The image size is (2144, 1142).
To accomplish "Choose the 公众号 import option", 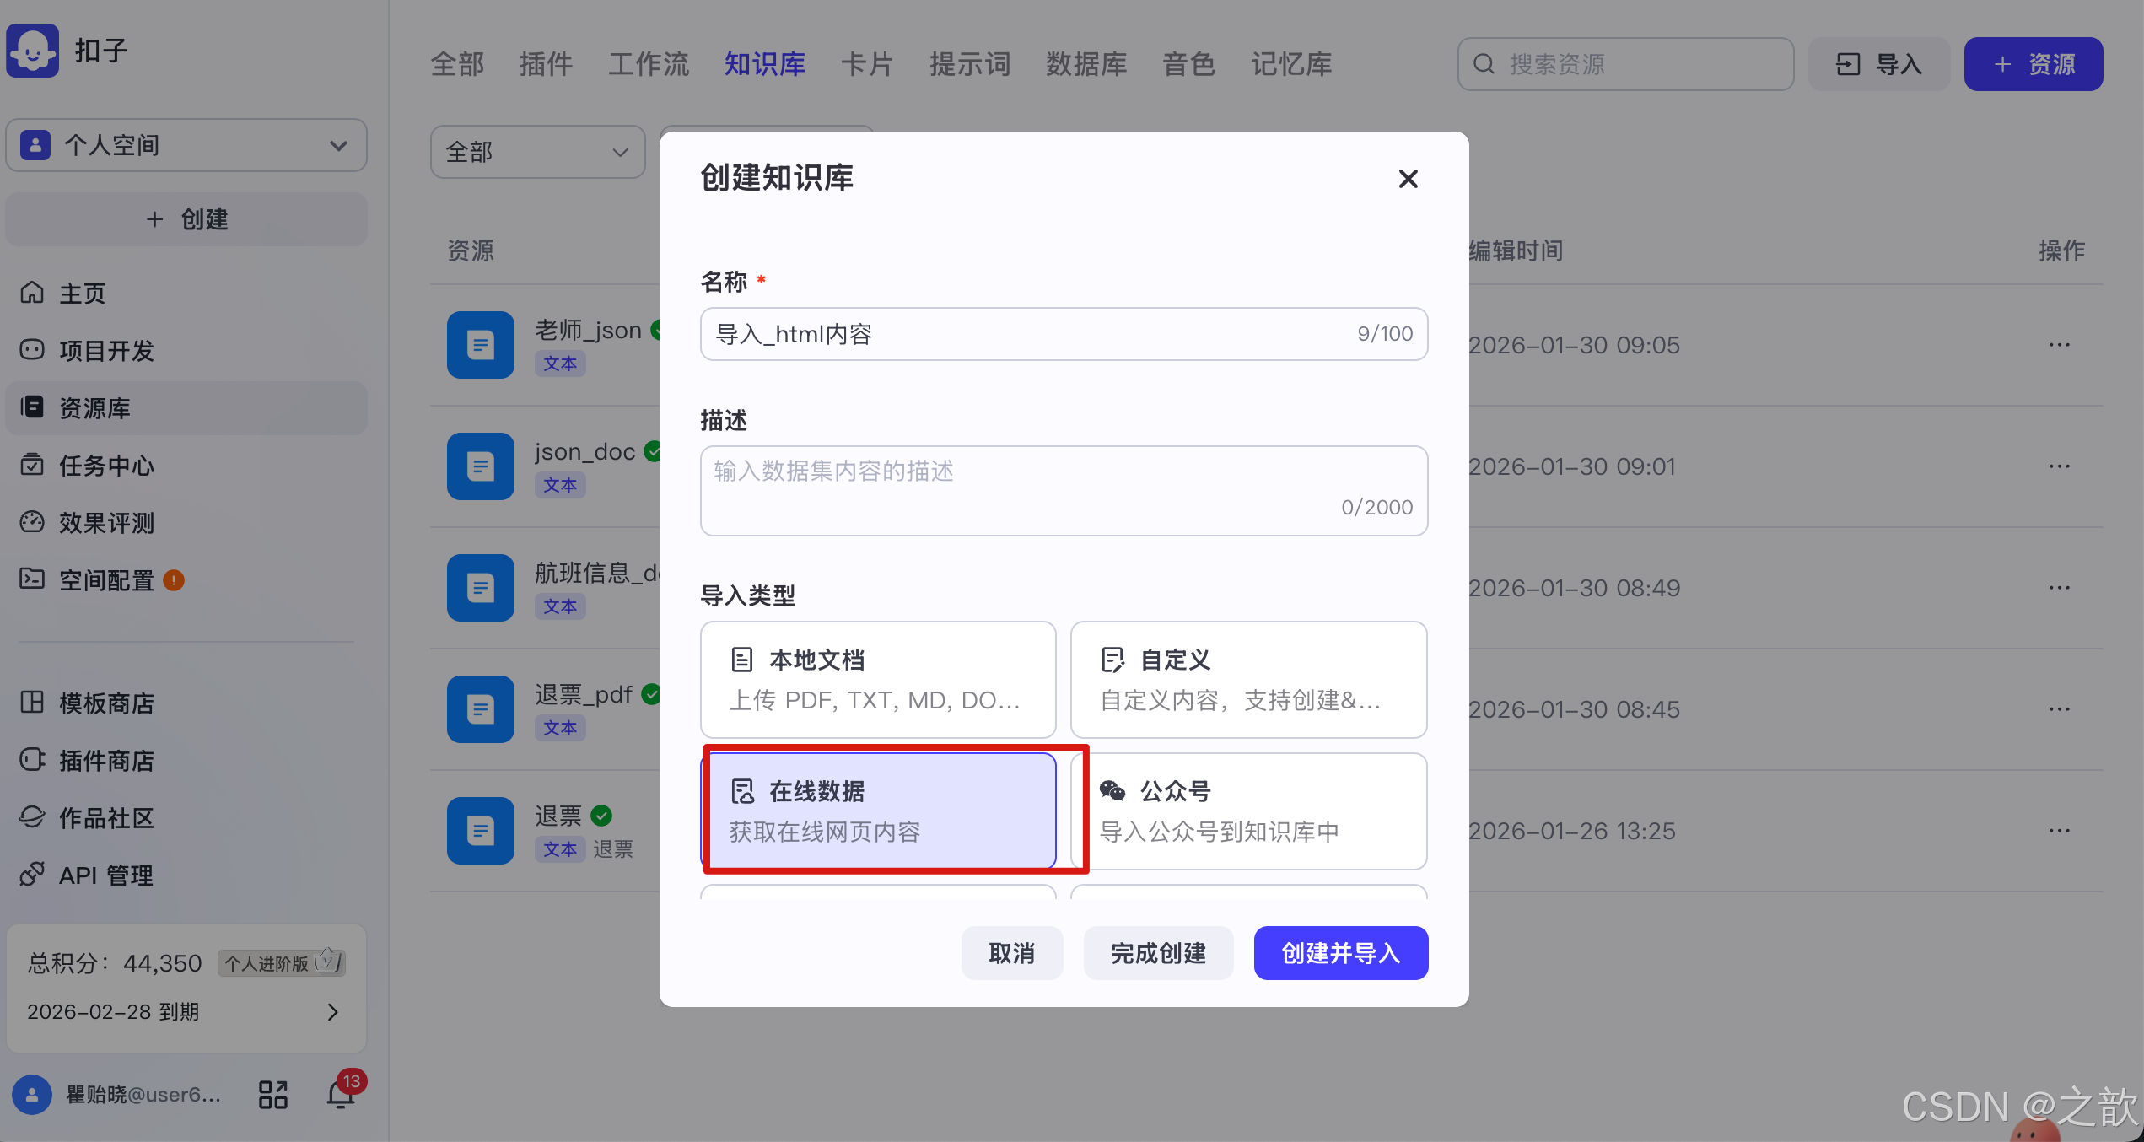I will (1247, 811).
